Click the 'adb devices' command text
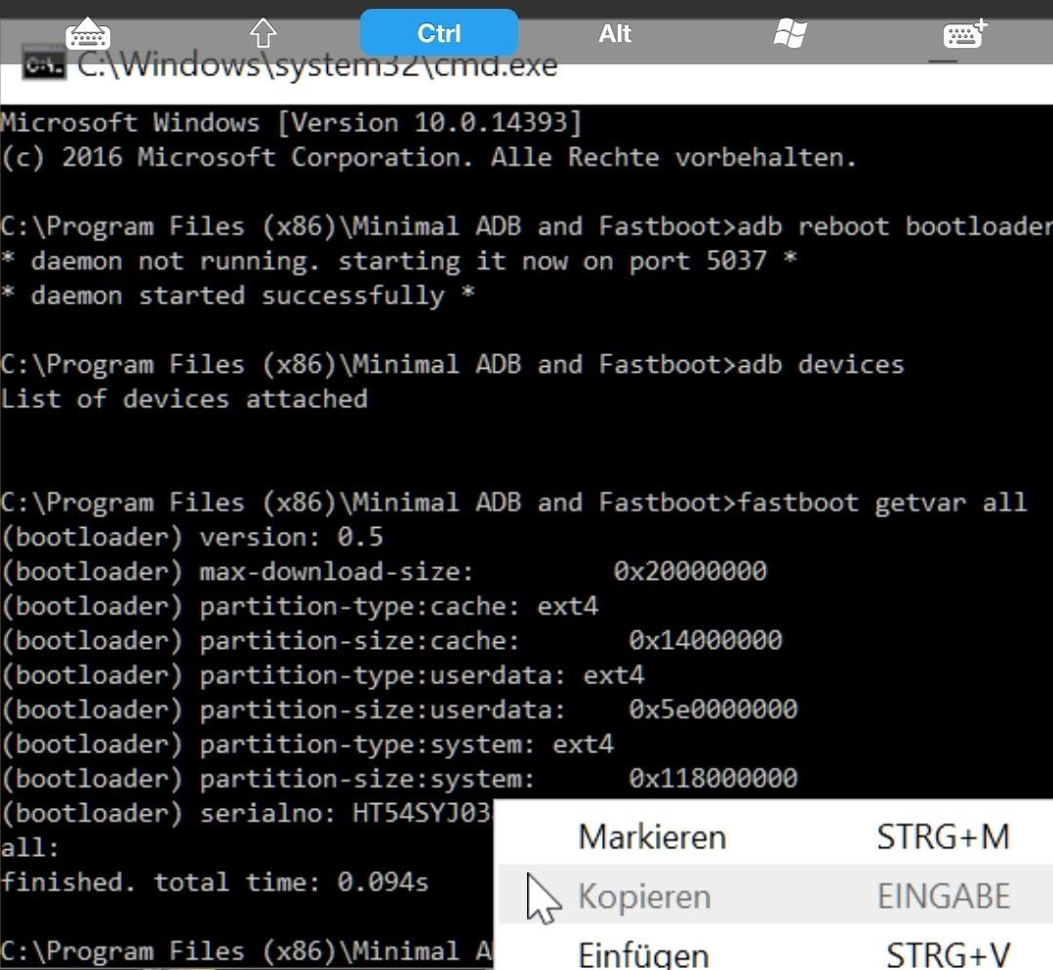The image size is (1053, 970). point(821,364)
